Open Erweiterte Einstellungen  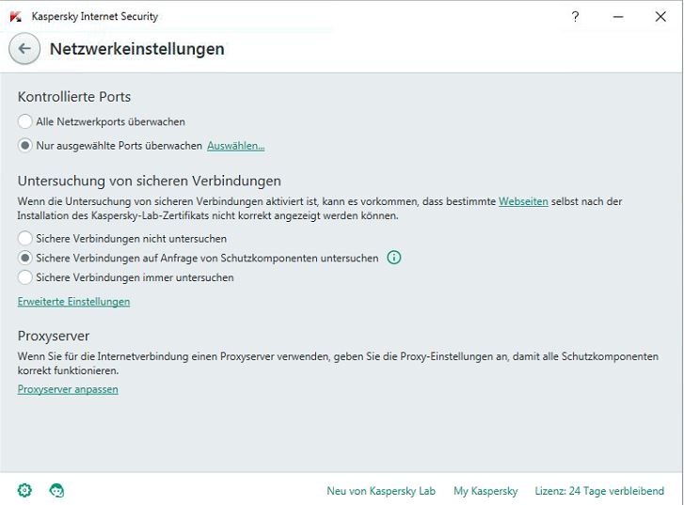tap(73, 301)
